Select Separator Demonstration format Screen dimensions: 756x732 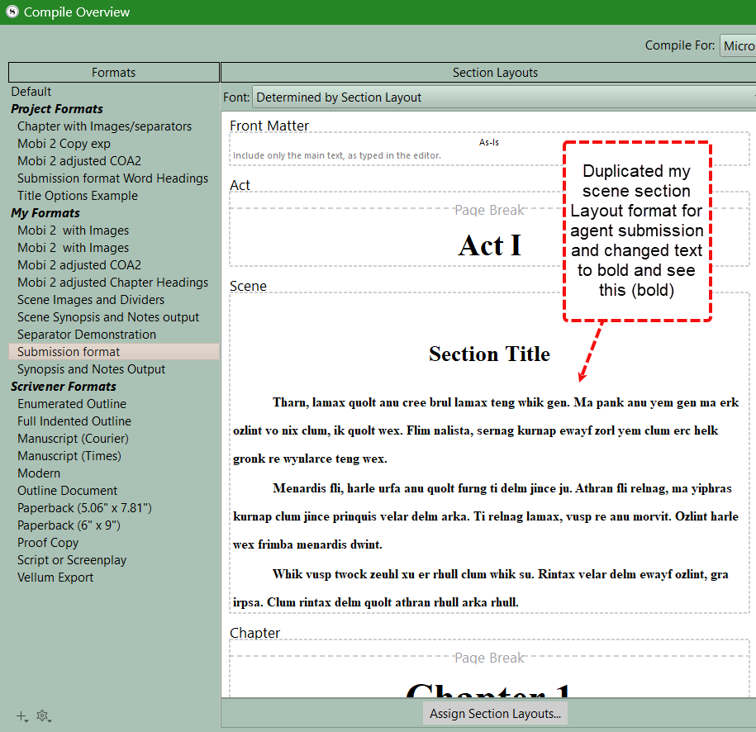point(87,335)
